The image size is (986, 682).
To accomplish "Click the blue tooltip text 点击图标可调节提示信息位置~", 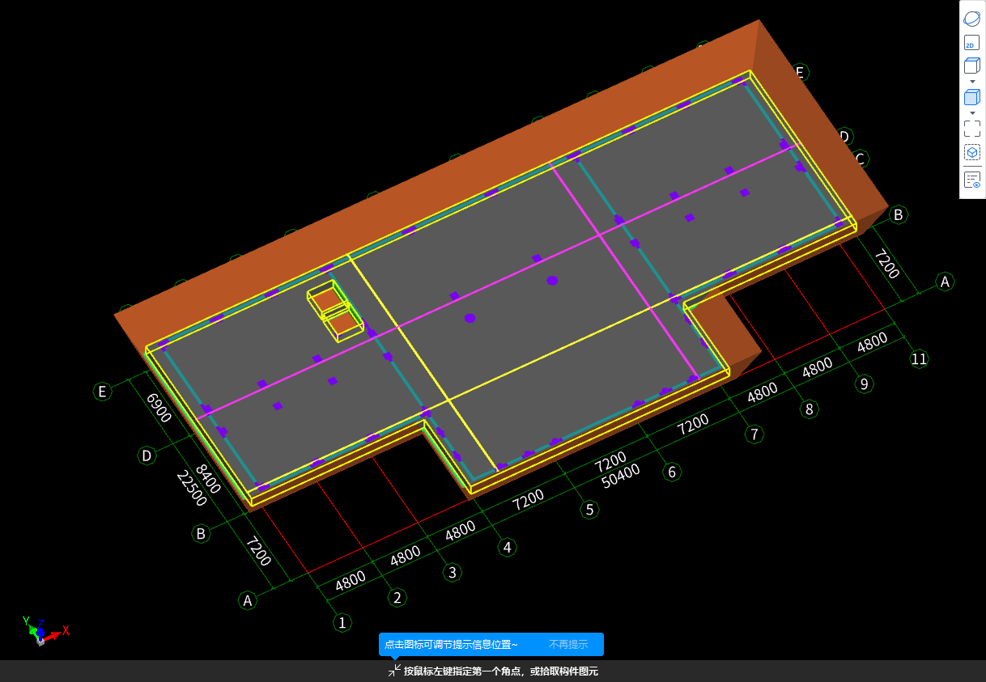I will click(x=451, y=645).
